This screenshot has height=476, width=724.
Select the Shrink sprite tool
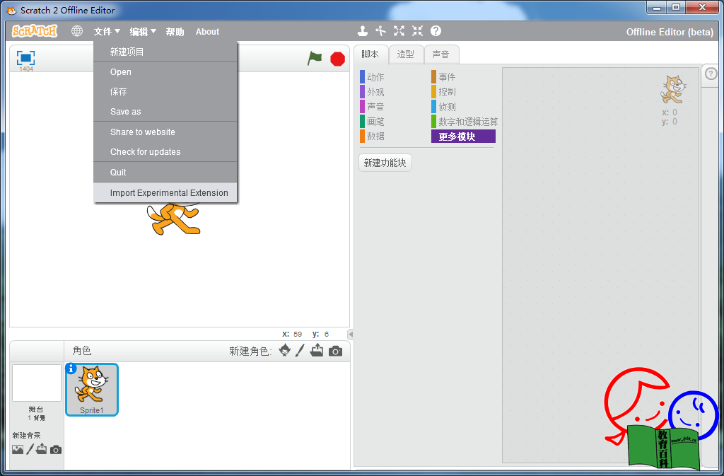click(417, 31)
